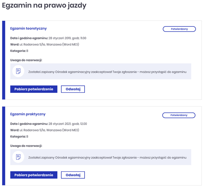Download confirmation for Egzamin teoretyczny
The height and width of the screenshot is (187, 203).
(x=34, y=89)
